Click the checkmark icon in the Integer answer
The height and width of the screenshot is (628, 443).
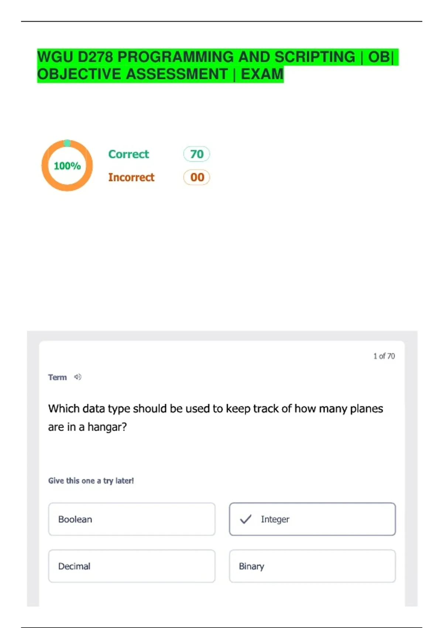(245, 519)
